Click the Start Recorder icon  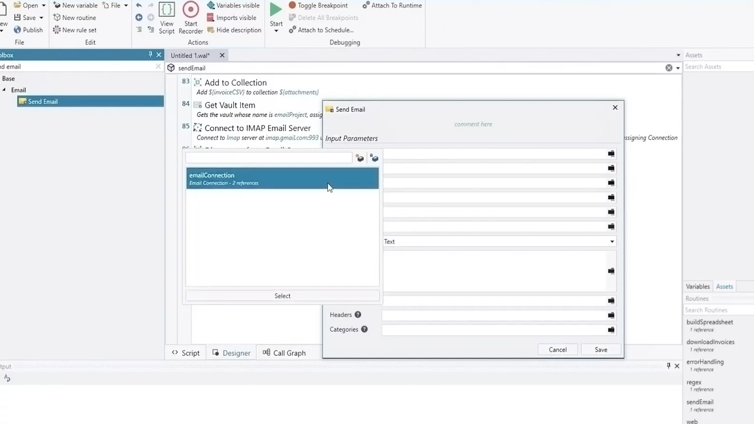(x=190, y=10)
